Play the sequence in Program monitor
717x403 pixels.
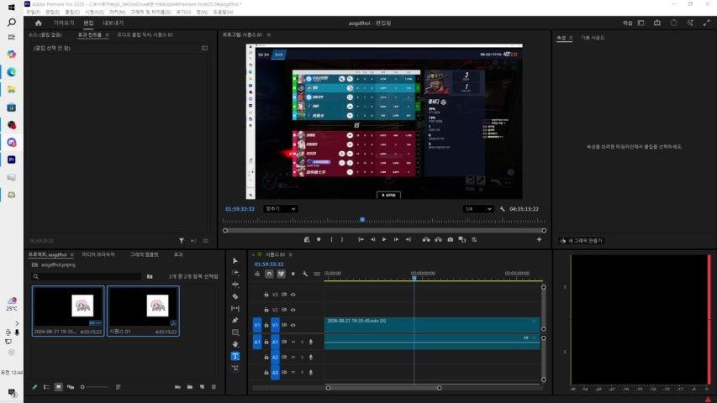(x=384, y=239)
